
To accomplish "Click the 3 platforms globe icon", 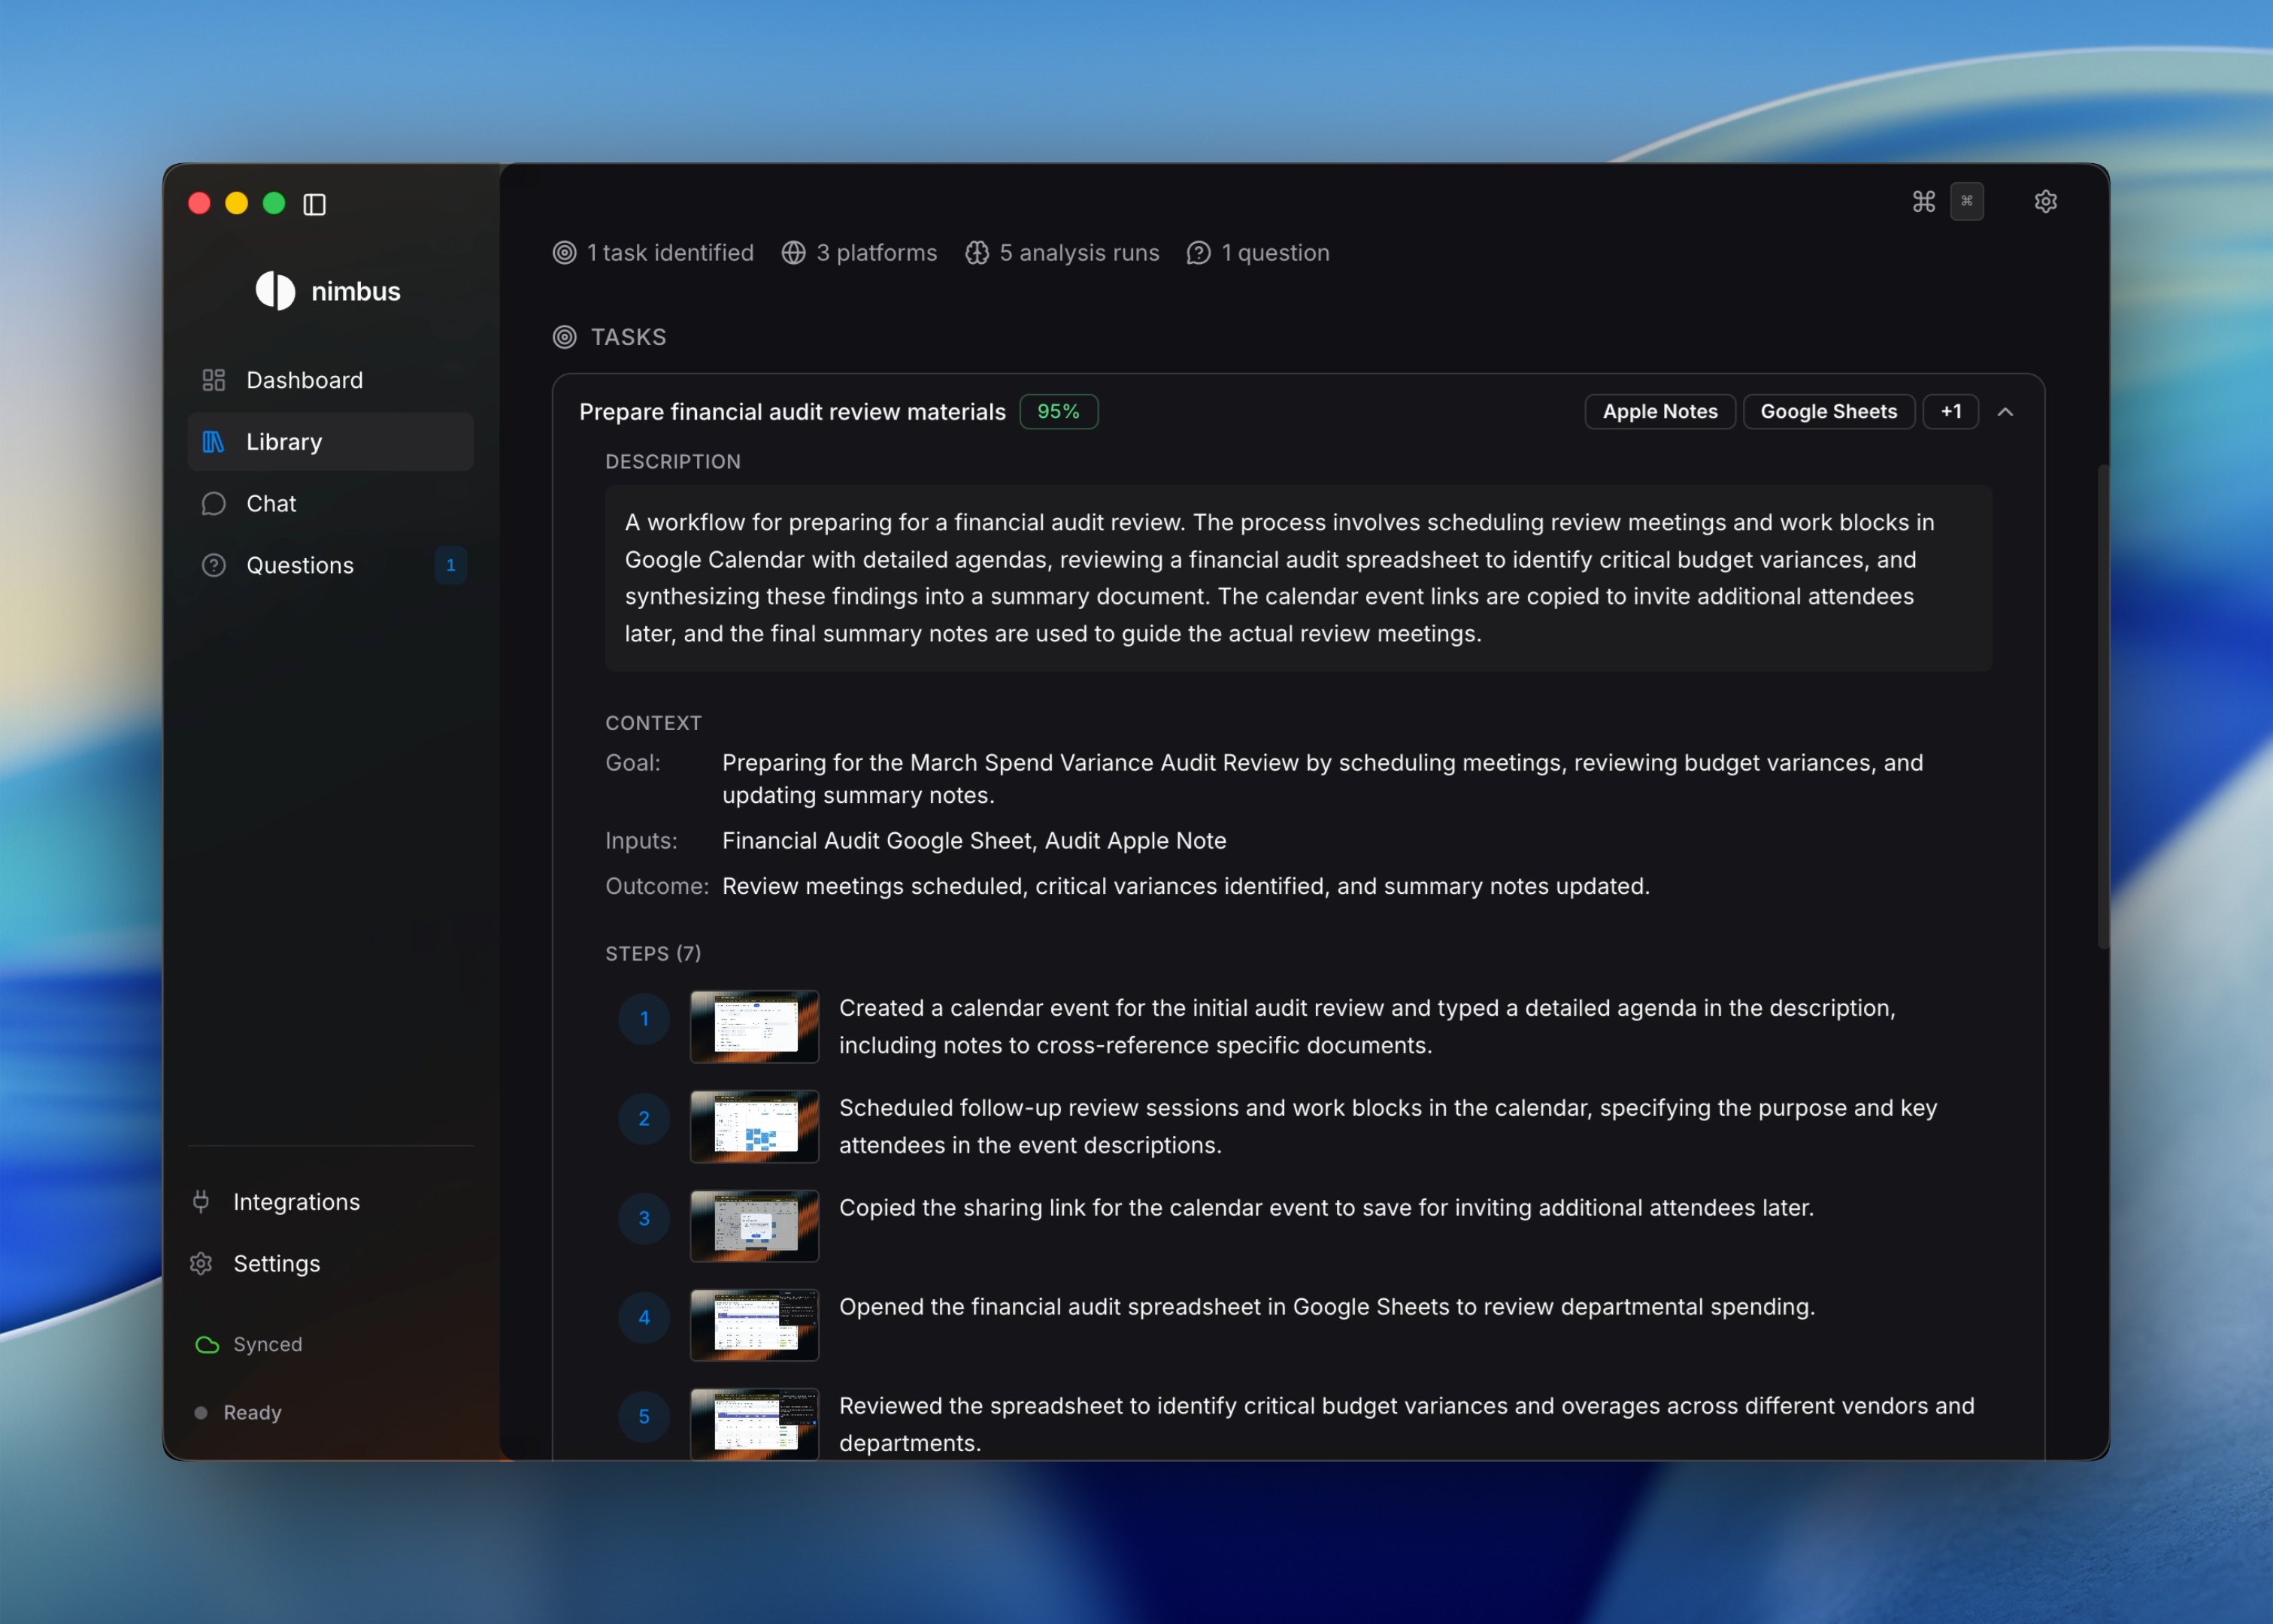I will 794,253.
